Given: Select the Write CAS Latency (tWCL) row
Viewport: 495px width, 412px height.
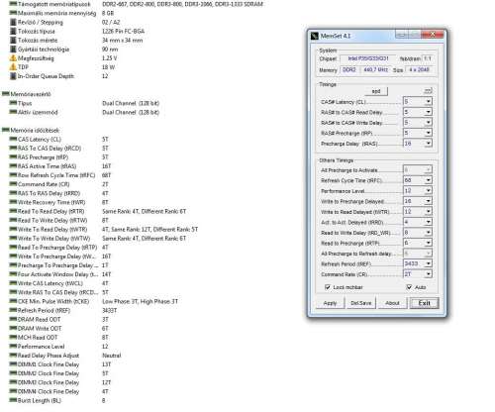Looking at the screenshot, I should click(x=58, y=283).
